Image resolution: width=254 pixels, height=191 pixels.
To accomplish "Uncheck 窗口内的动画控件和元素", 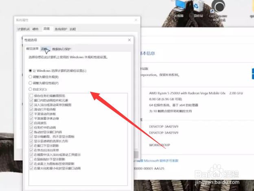I will (x=31, y=100).
